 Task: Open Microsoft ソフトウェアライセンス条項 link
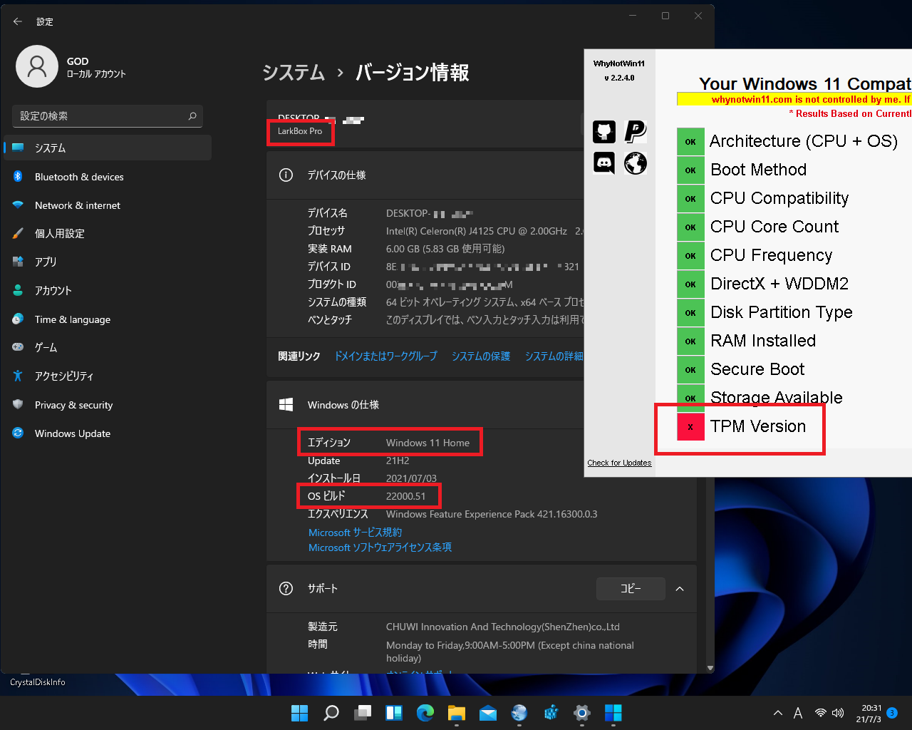(x=380, y=547)
